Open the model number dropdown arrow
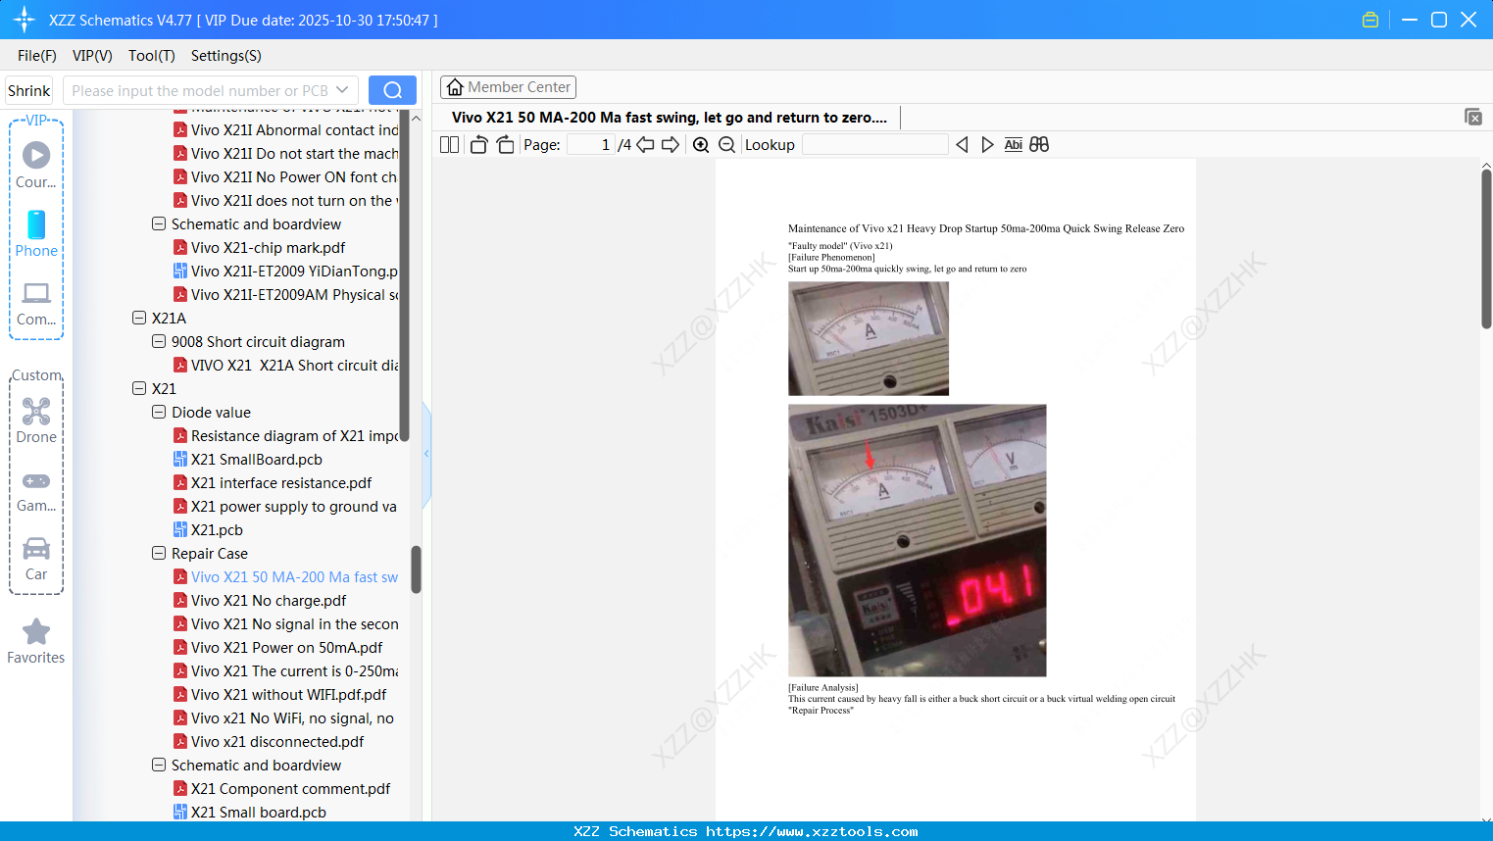 tap(342, 90)
